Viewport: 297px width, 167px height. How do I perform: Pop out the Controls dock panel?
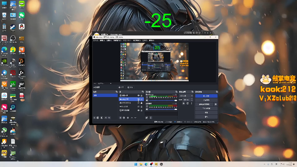click(217, 92)
